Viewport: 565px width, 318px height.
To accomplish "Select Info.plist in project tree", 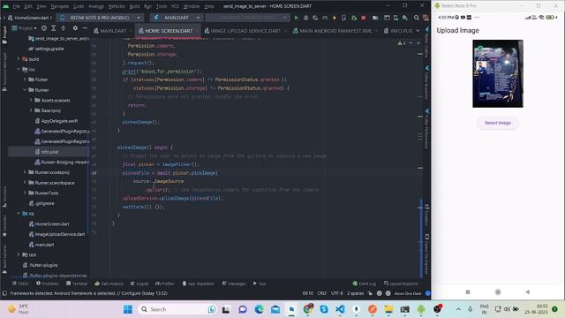I will click(x=49, y=152).
